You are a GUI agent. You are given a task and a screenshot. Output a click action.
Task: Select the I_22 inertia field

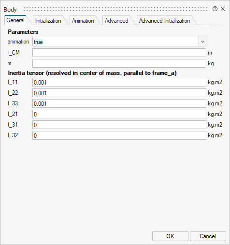point(119,93)
